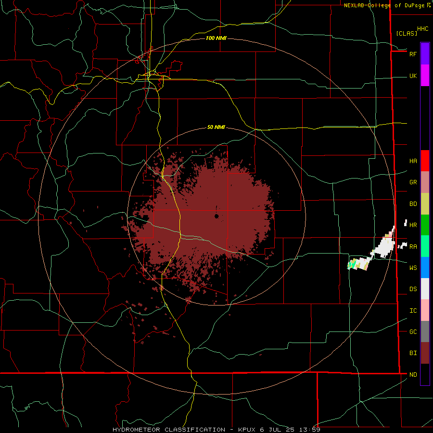Click the 'RA' legend label
Screen dimensions: 433x433
[x=413, y=247]
